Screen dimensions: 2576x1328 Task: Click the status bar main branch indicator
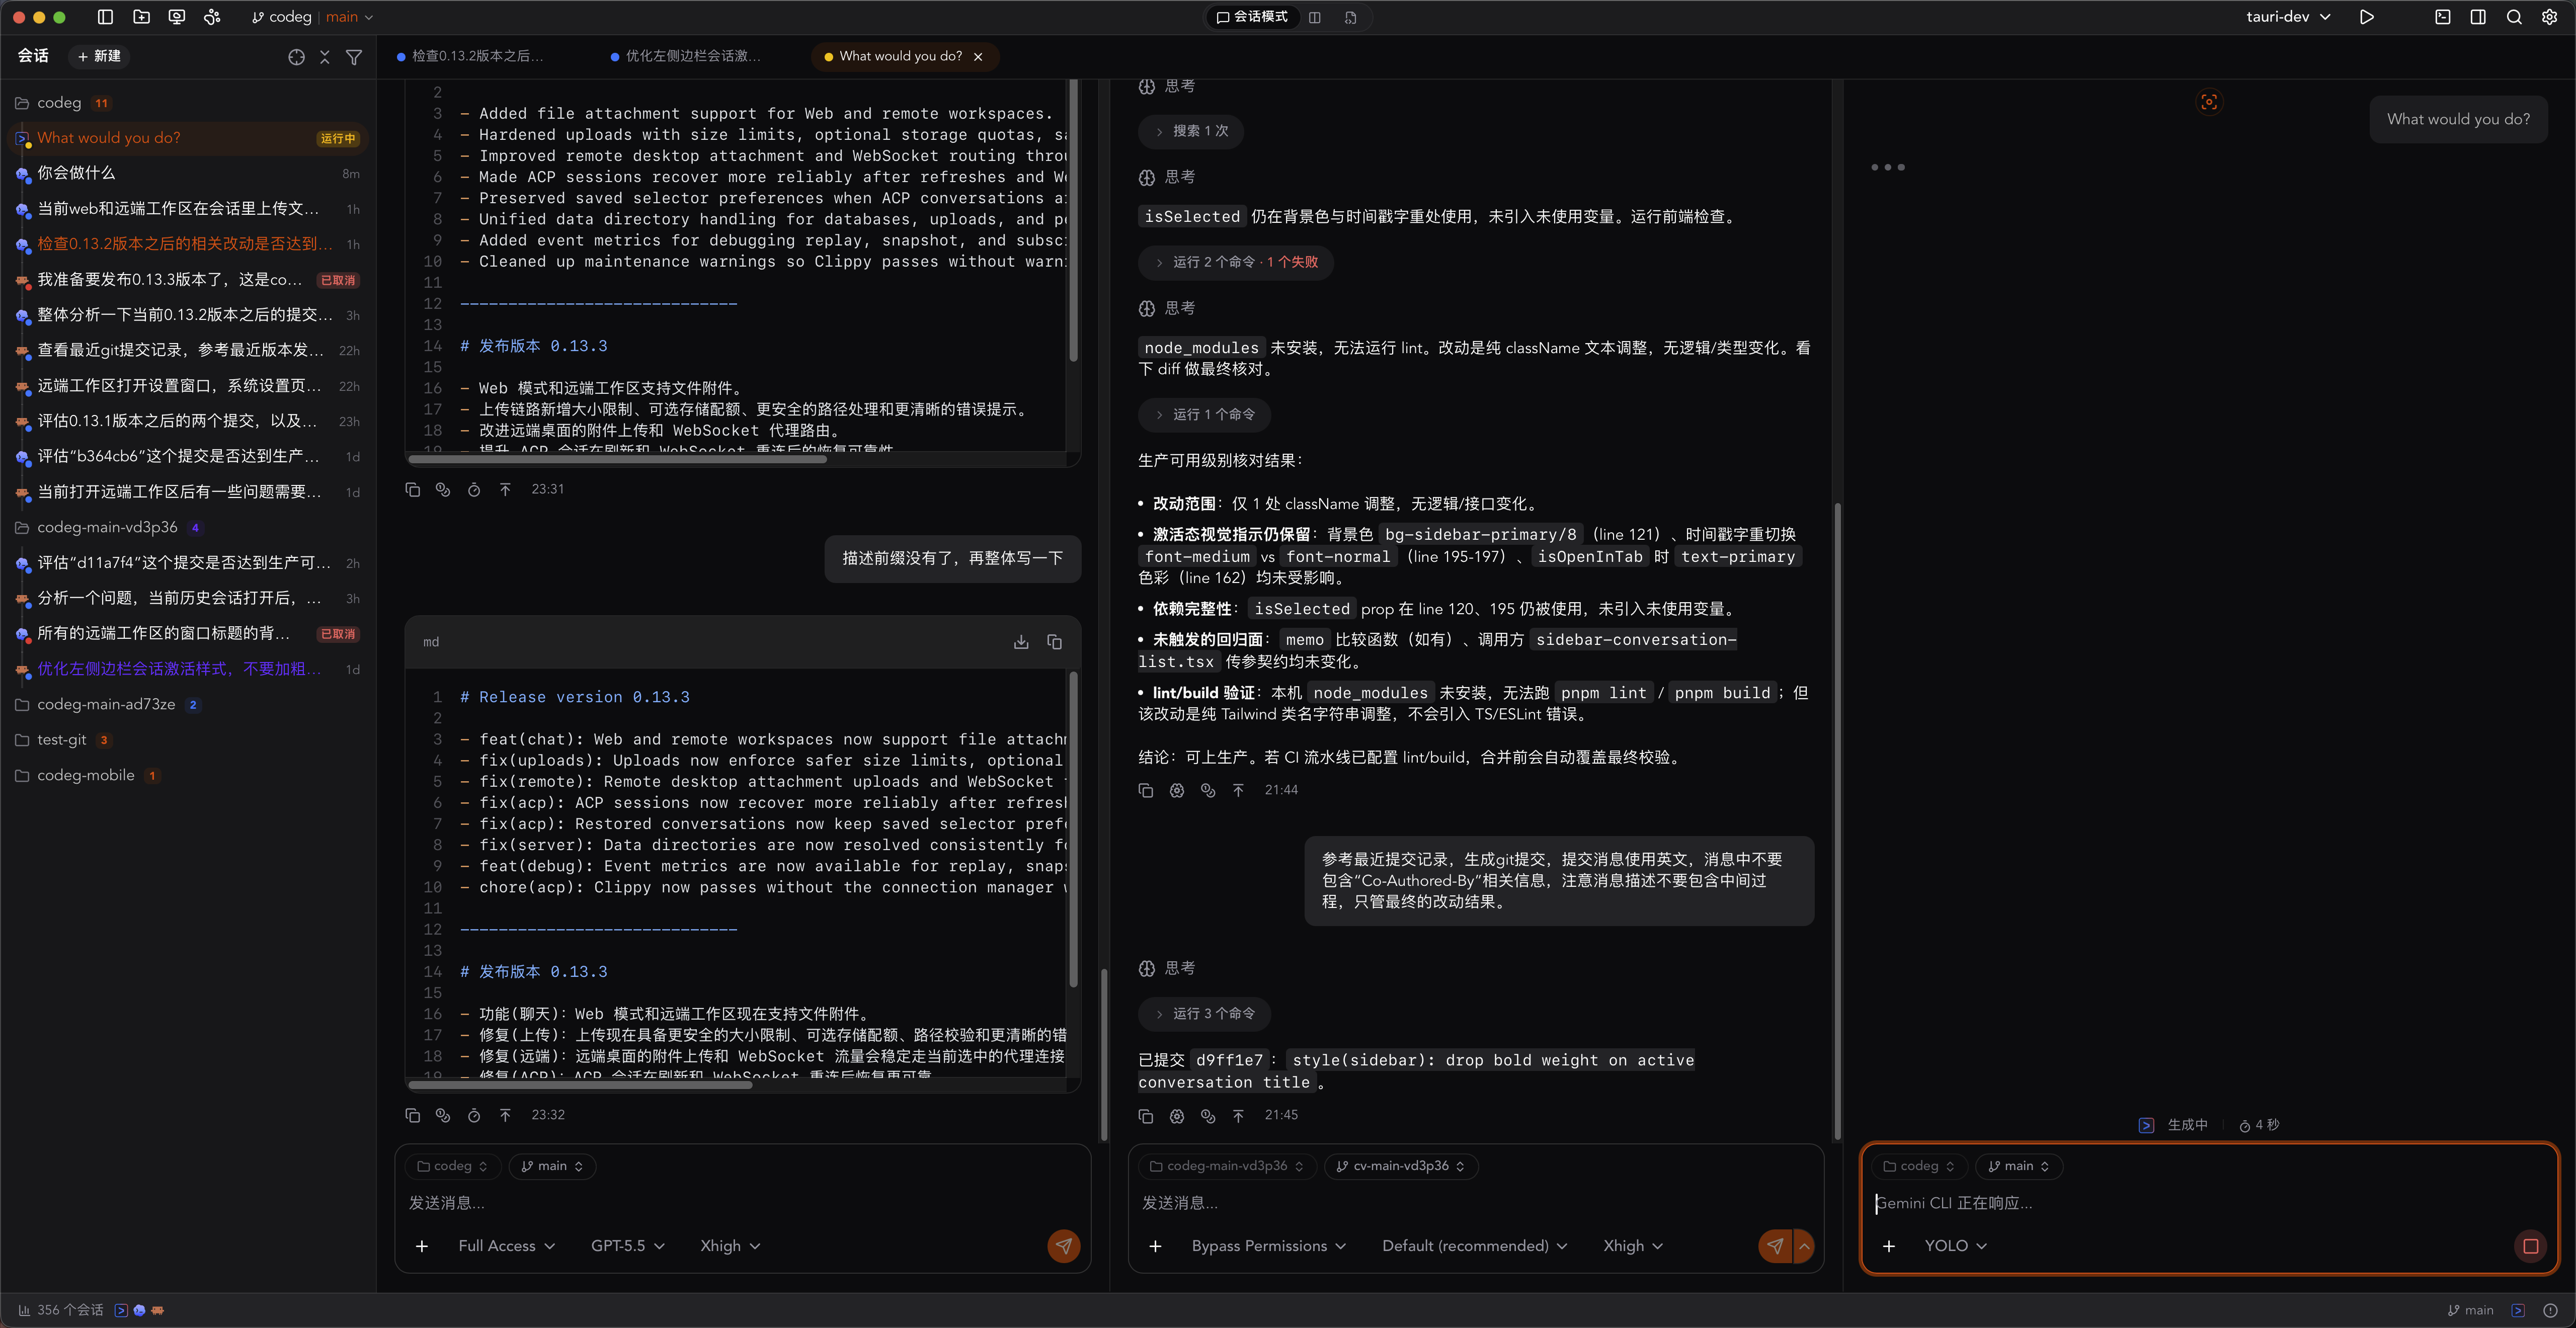pyautogui.click(x=2470, y=1310)
